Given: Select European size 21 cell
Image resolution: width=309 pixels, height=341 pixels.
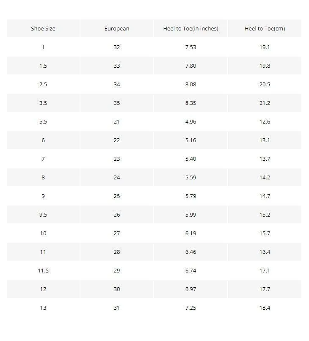Looking at the screenshot, I should (x=117, y=121).
